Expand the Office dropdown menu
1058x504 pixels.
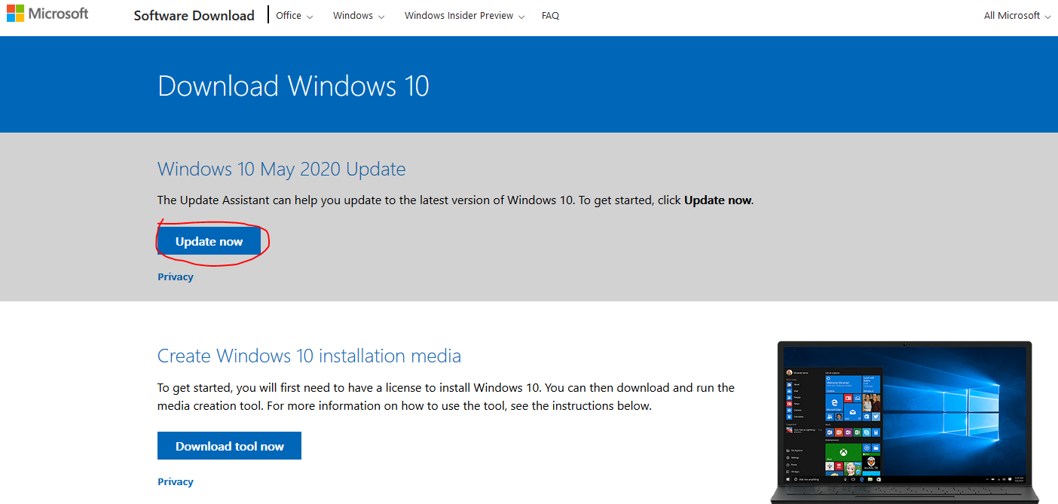[x=294, y=16]
